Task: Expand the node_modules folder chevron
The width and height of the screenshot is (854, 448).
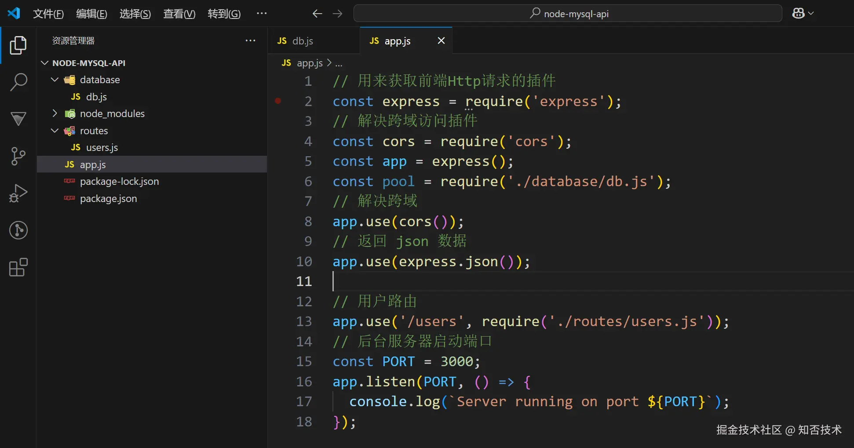Action: pyautogui.click(x=55, y=114)
